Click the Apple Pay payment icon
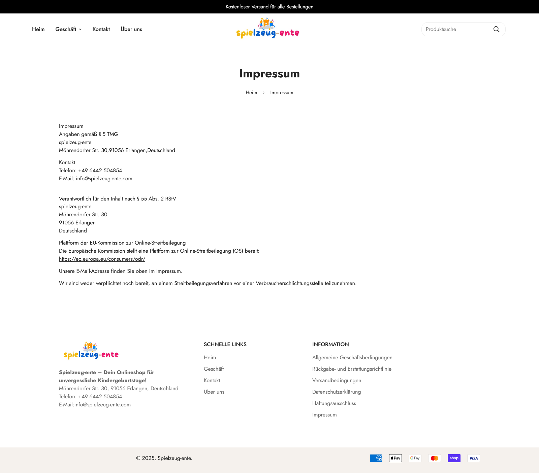The width and height of the screenshot is (539, 473). 395,458
